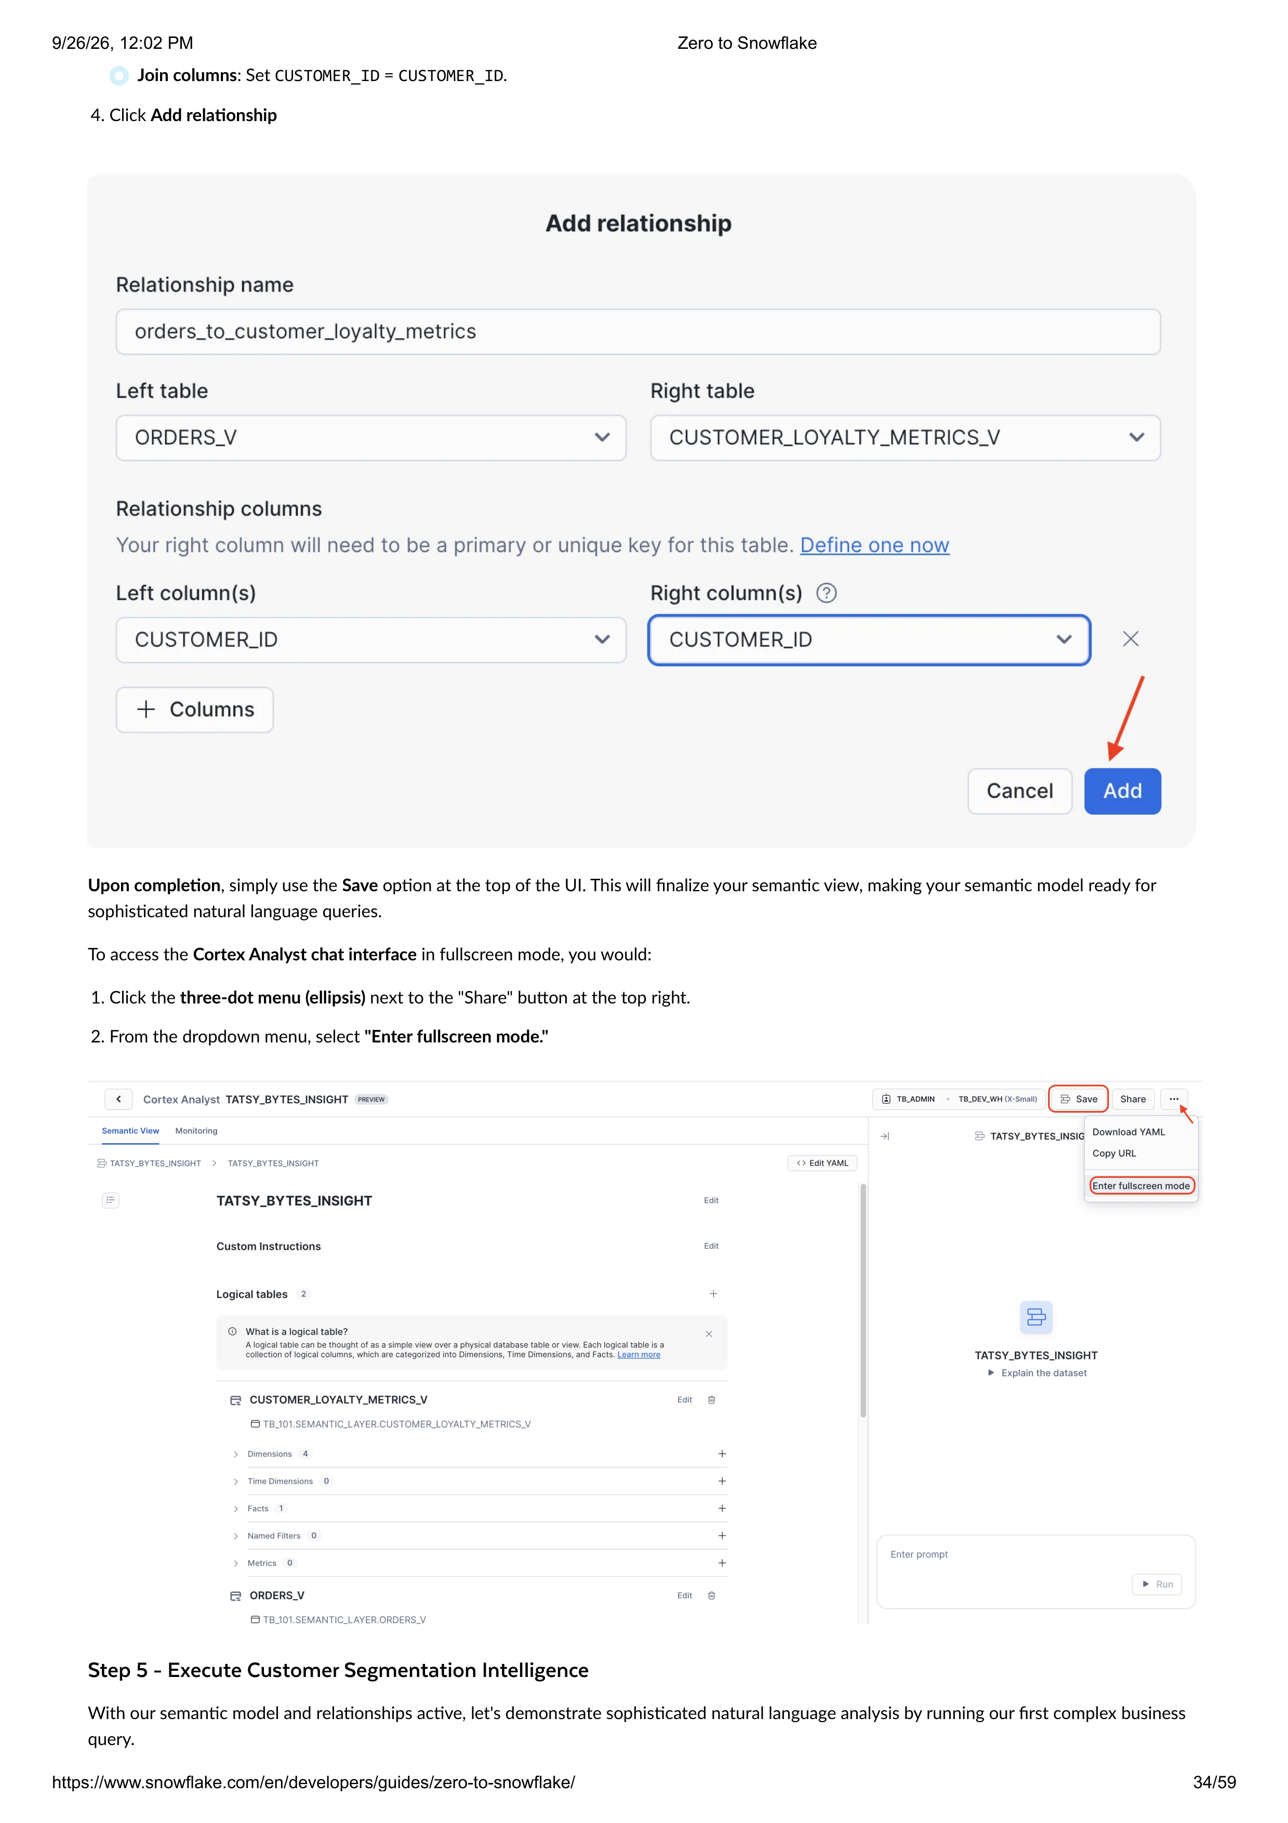Click Edit for CUSTOMER_LOYALTY_METRICS_V table
This screenshot has width=1288, height=1823.
click(684, 1401)
